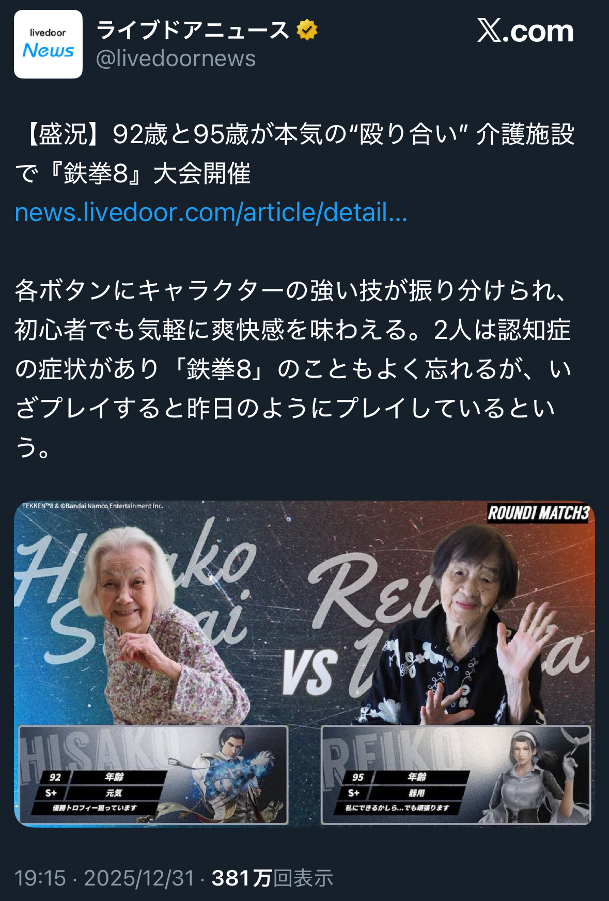
Task: Open the tournament match image
Action: click(304, 663)
